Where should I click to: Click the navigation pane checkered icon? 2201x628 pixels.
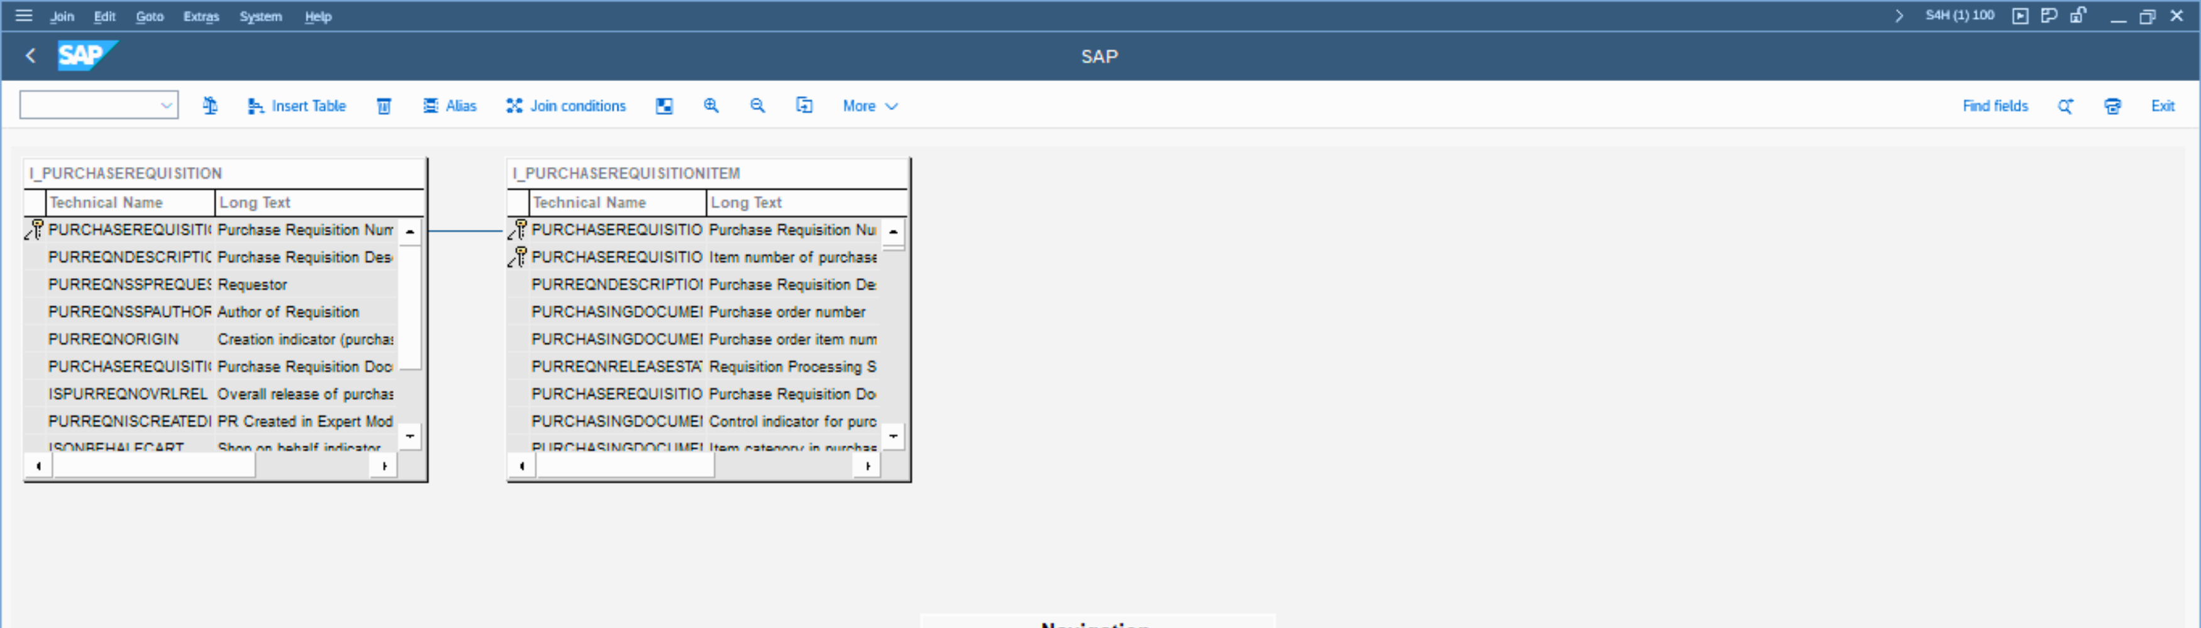(x=664, y=106)
